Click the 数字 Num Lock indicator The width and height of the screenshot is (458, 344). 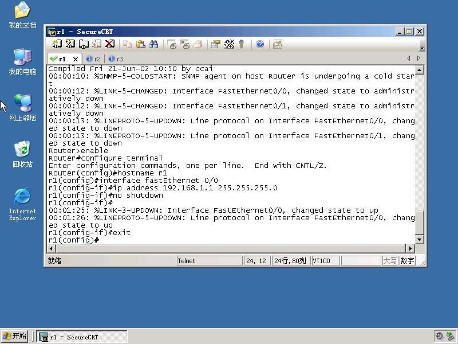tap(407, 261)
